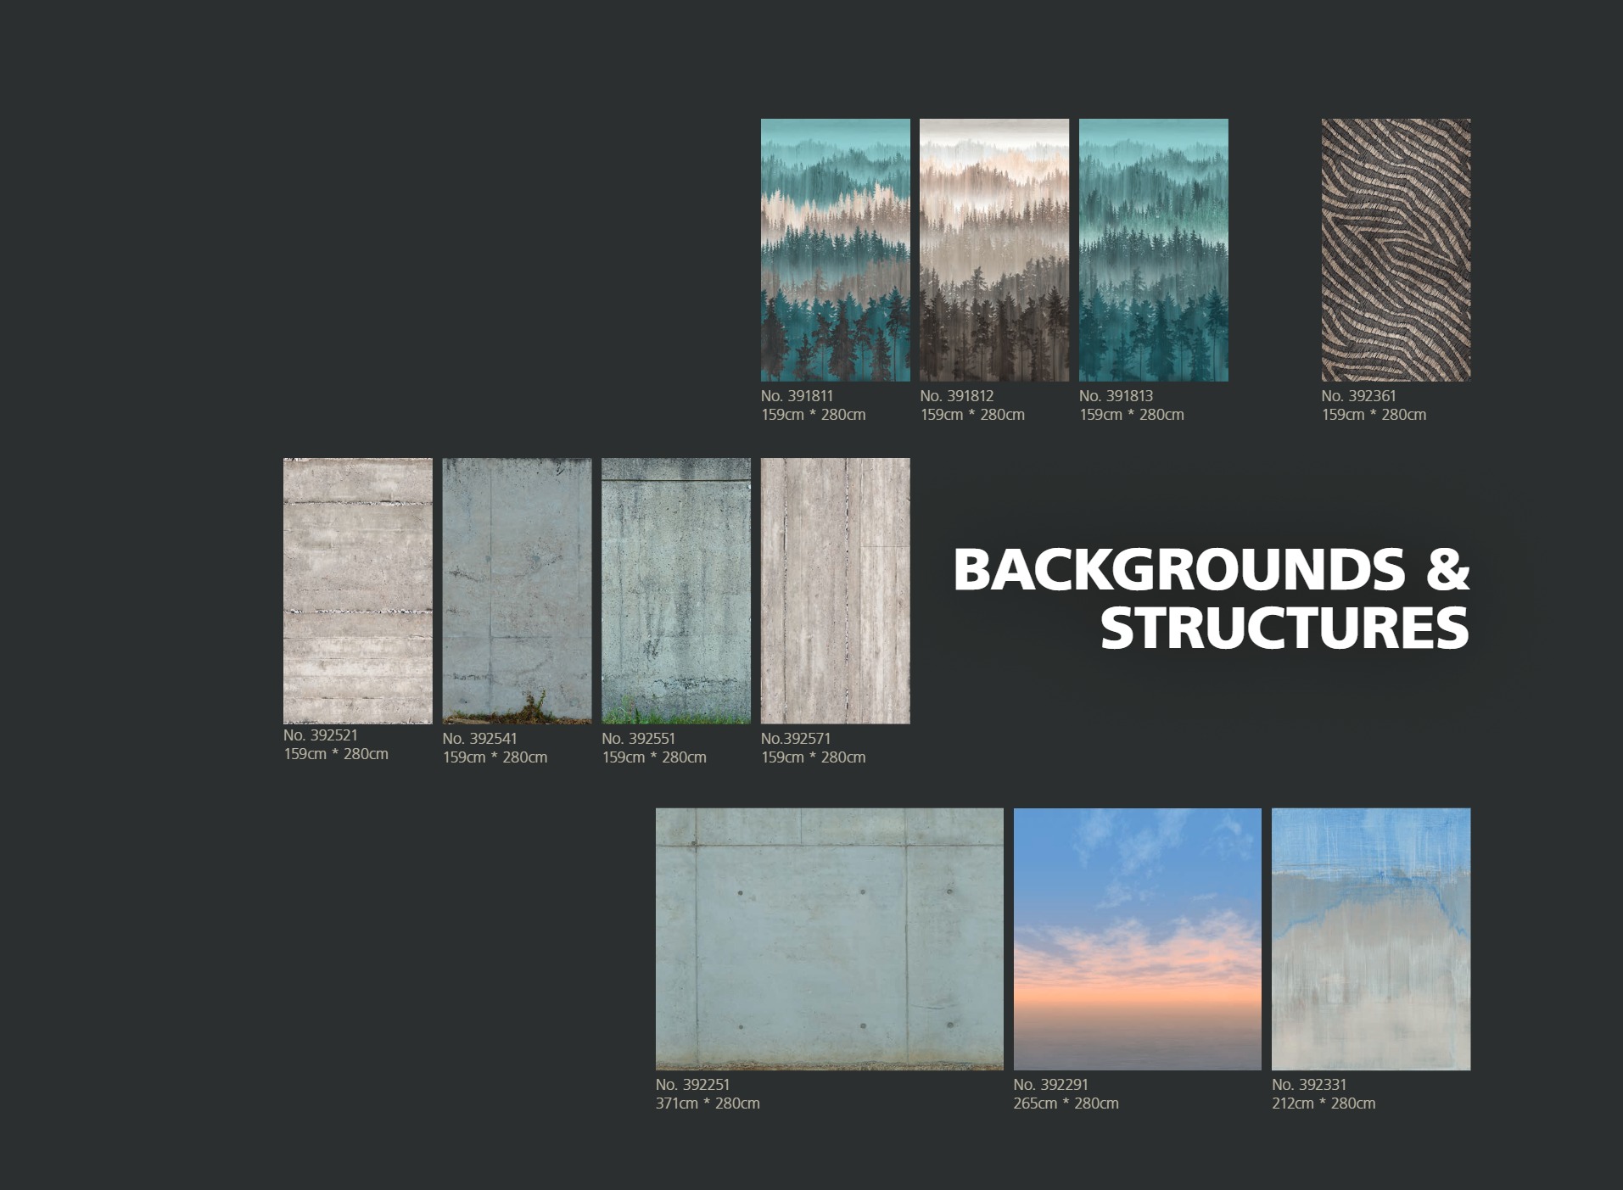Click the vertical board concrete thumbnail No. 392571
This screenshot has height=1190, width=1623.
pos(835,590)
